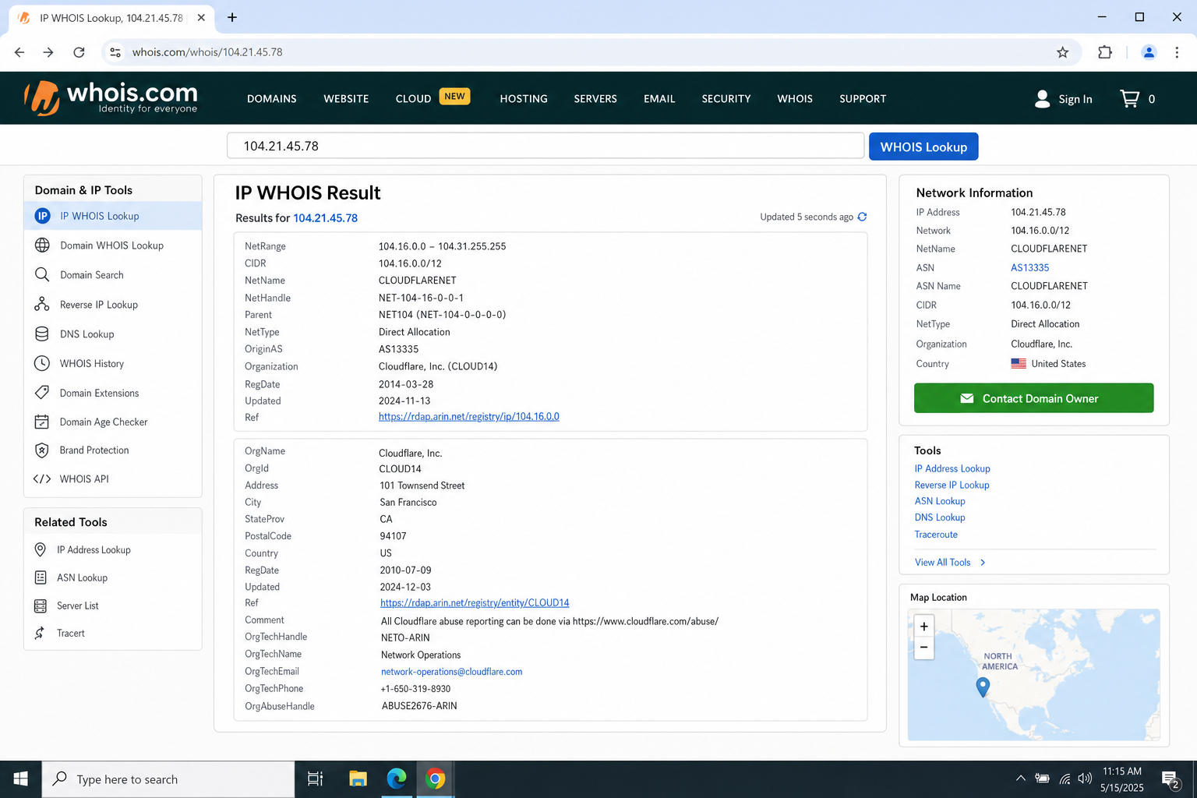This screenshot has height=798, width=1197.
Task: Go back with the browser back arrow
Action: [x=19, y=52]
